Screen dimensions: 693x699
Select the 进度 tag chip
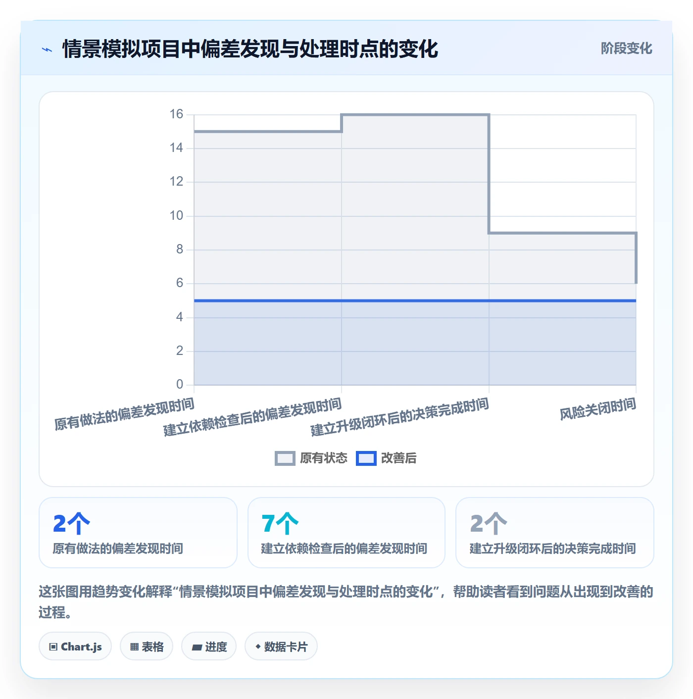click(209, 646)
